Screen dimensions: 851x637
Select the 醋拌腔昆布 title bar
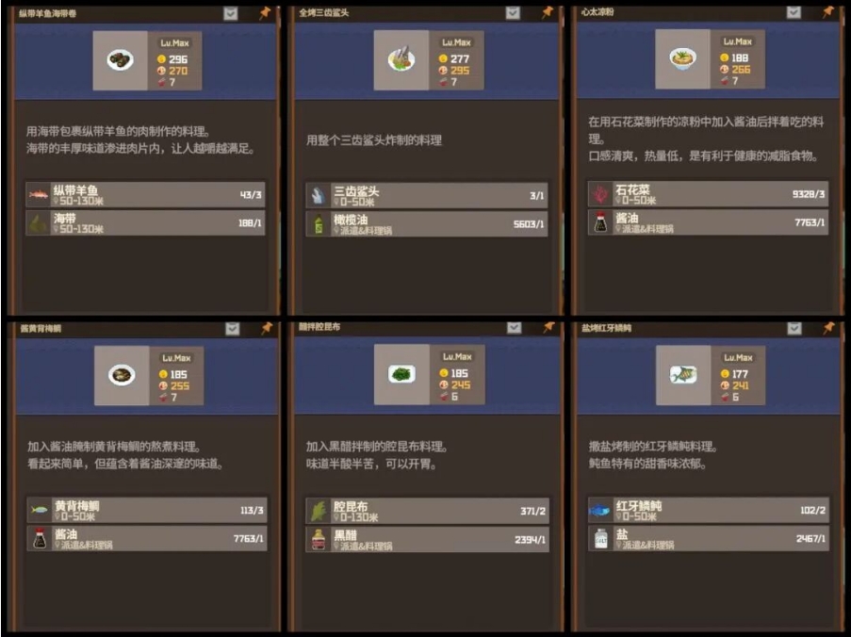(427, 327)
